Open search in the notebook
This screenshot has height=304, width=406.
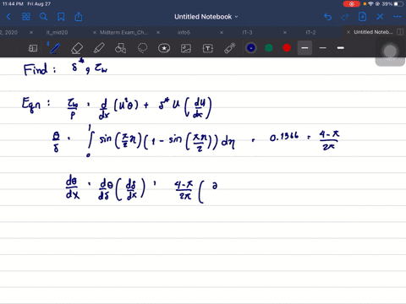click(43, 17)
